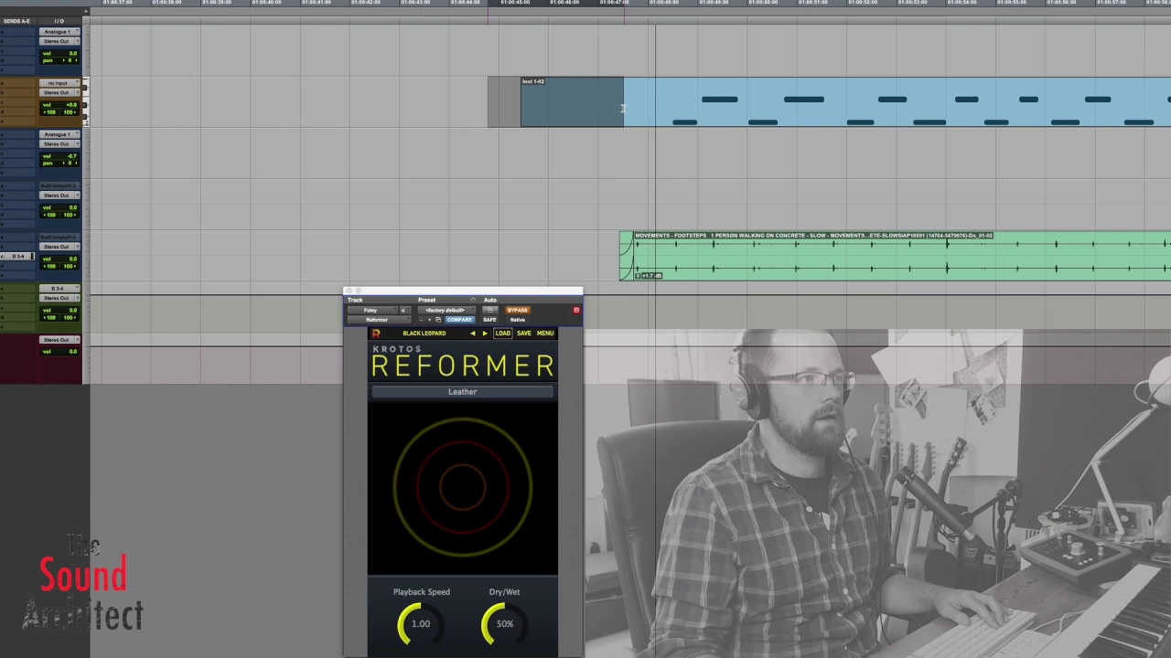This screenshot has height=658, width=1171.
Task: Open the plug-in automation enable icon
Action: click(x=489, y=310)
